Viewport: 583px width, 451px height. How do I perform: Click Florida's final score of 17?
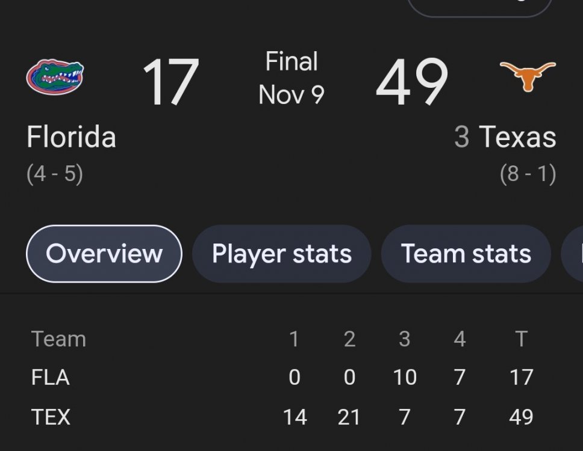[x=170, y=82]
